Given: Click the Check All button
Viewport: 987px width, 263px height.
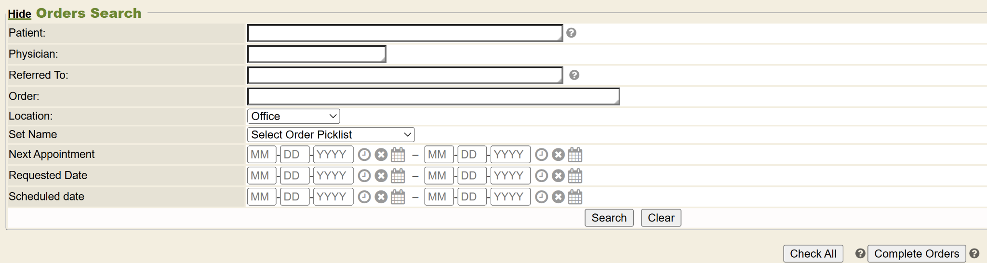Looking at the screenshot, I should (813, 254).
